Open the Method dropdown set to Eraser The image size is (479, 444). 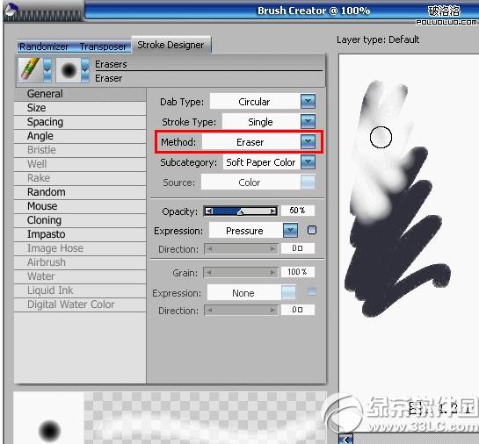click(308, 141)
